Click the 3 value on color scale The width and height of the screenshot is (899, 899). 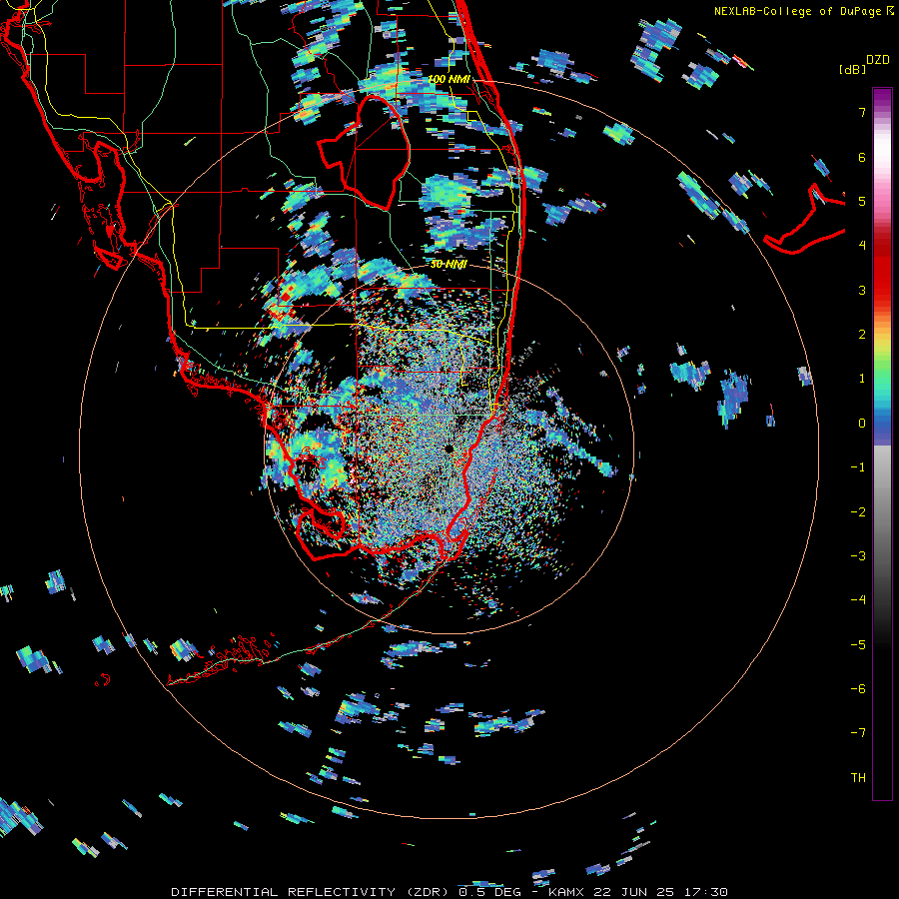tap(862, 290)
